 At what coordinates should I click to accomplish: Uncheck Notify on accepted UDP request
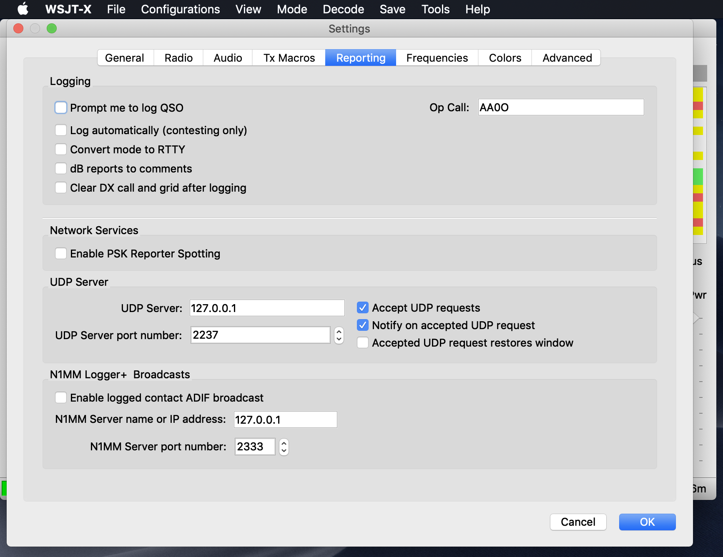click(x=363, y=325)
